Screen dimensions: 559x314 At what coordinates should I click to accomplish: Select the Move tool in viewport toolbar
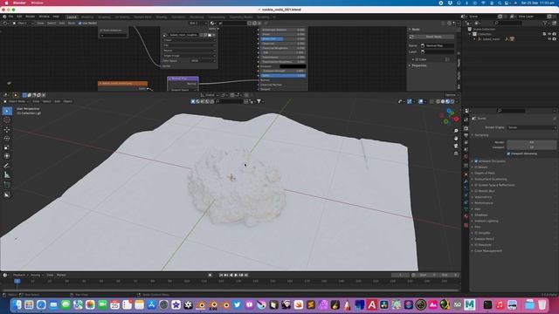coord(7,130)
